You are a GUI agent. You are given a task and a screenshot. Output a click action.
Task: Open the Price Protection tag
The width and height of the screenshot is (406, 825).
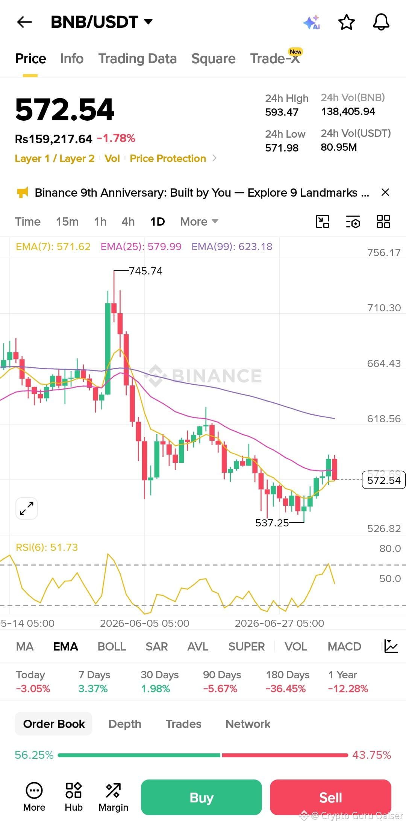coord(168,158)
